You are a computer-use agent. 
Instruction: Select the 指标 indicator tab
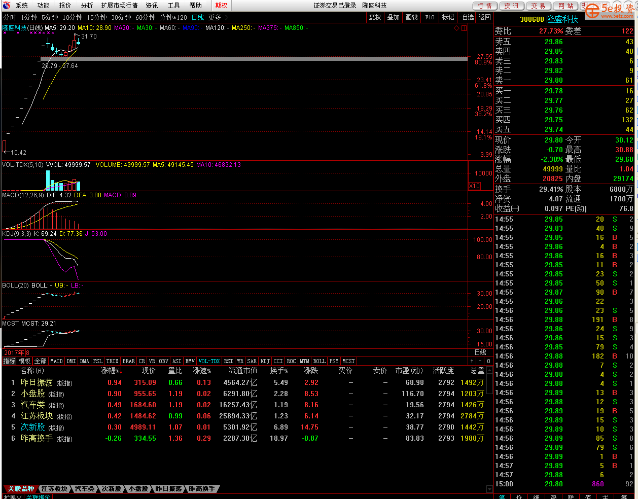[10, 361]
